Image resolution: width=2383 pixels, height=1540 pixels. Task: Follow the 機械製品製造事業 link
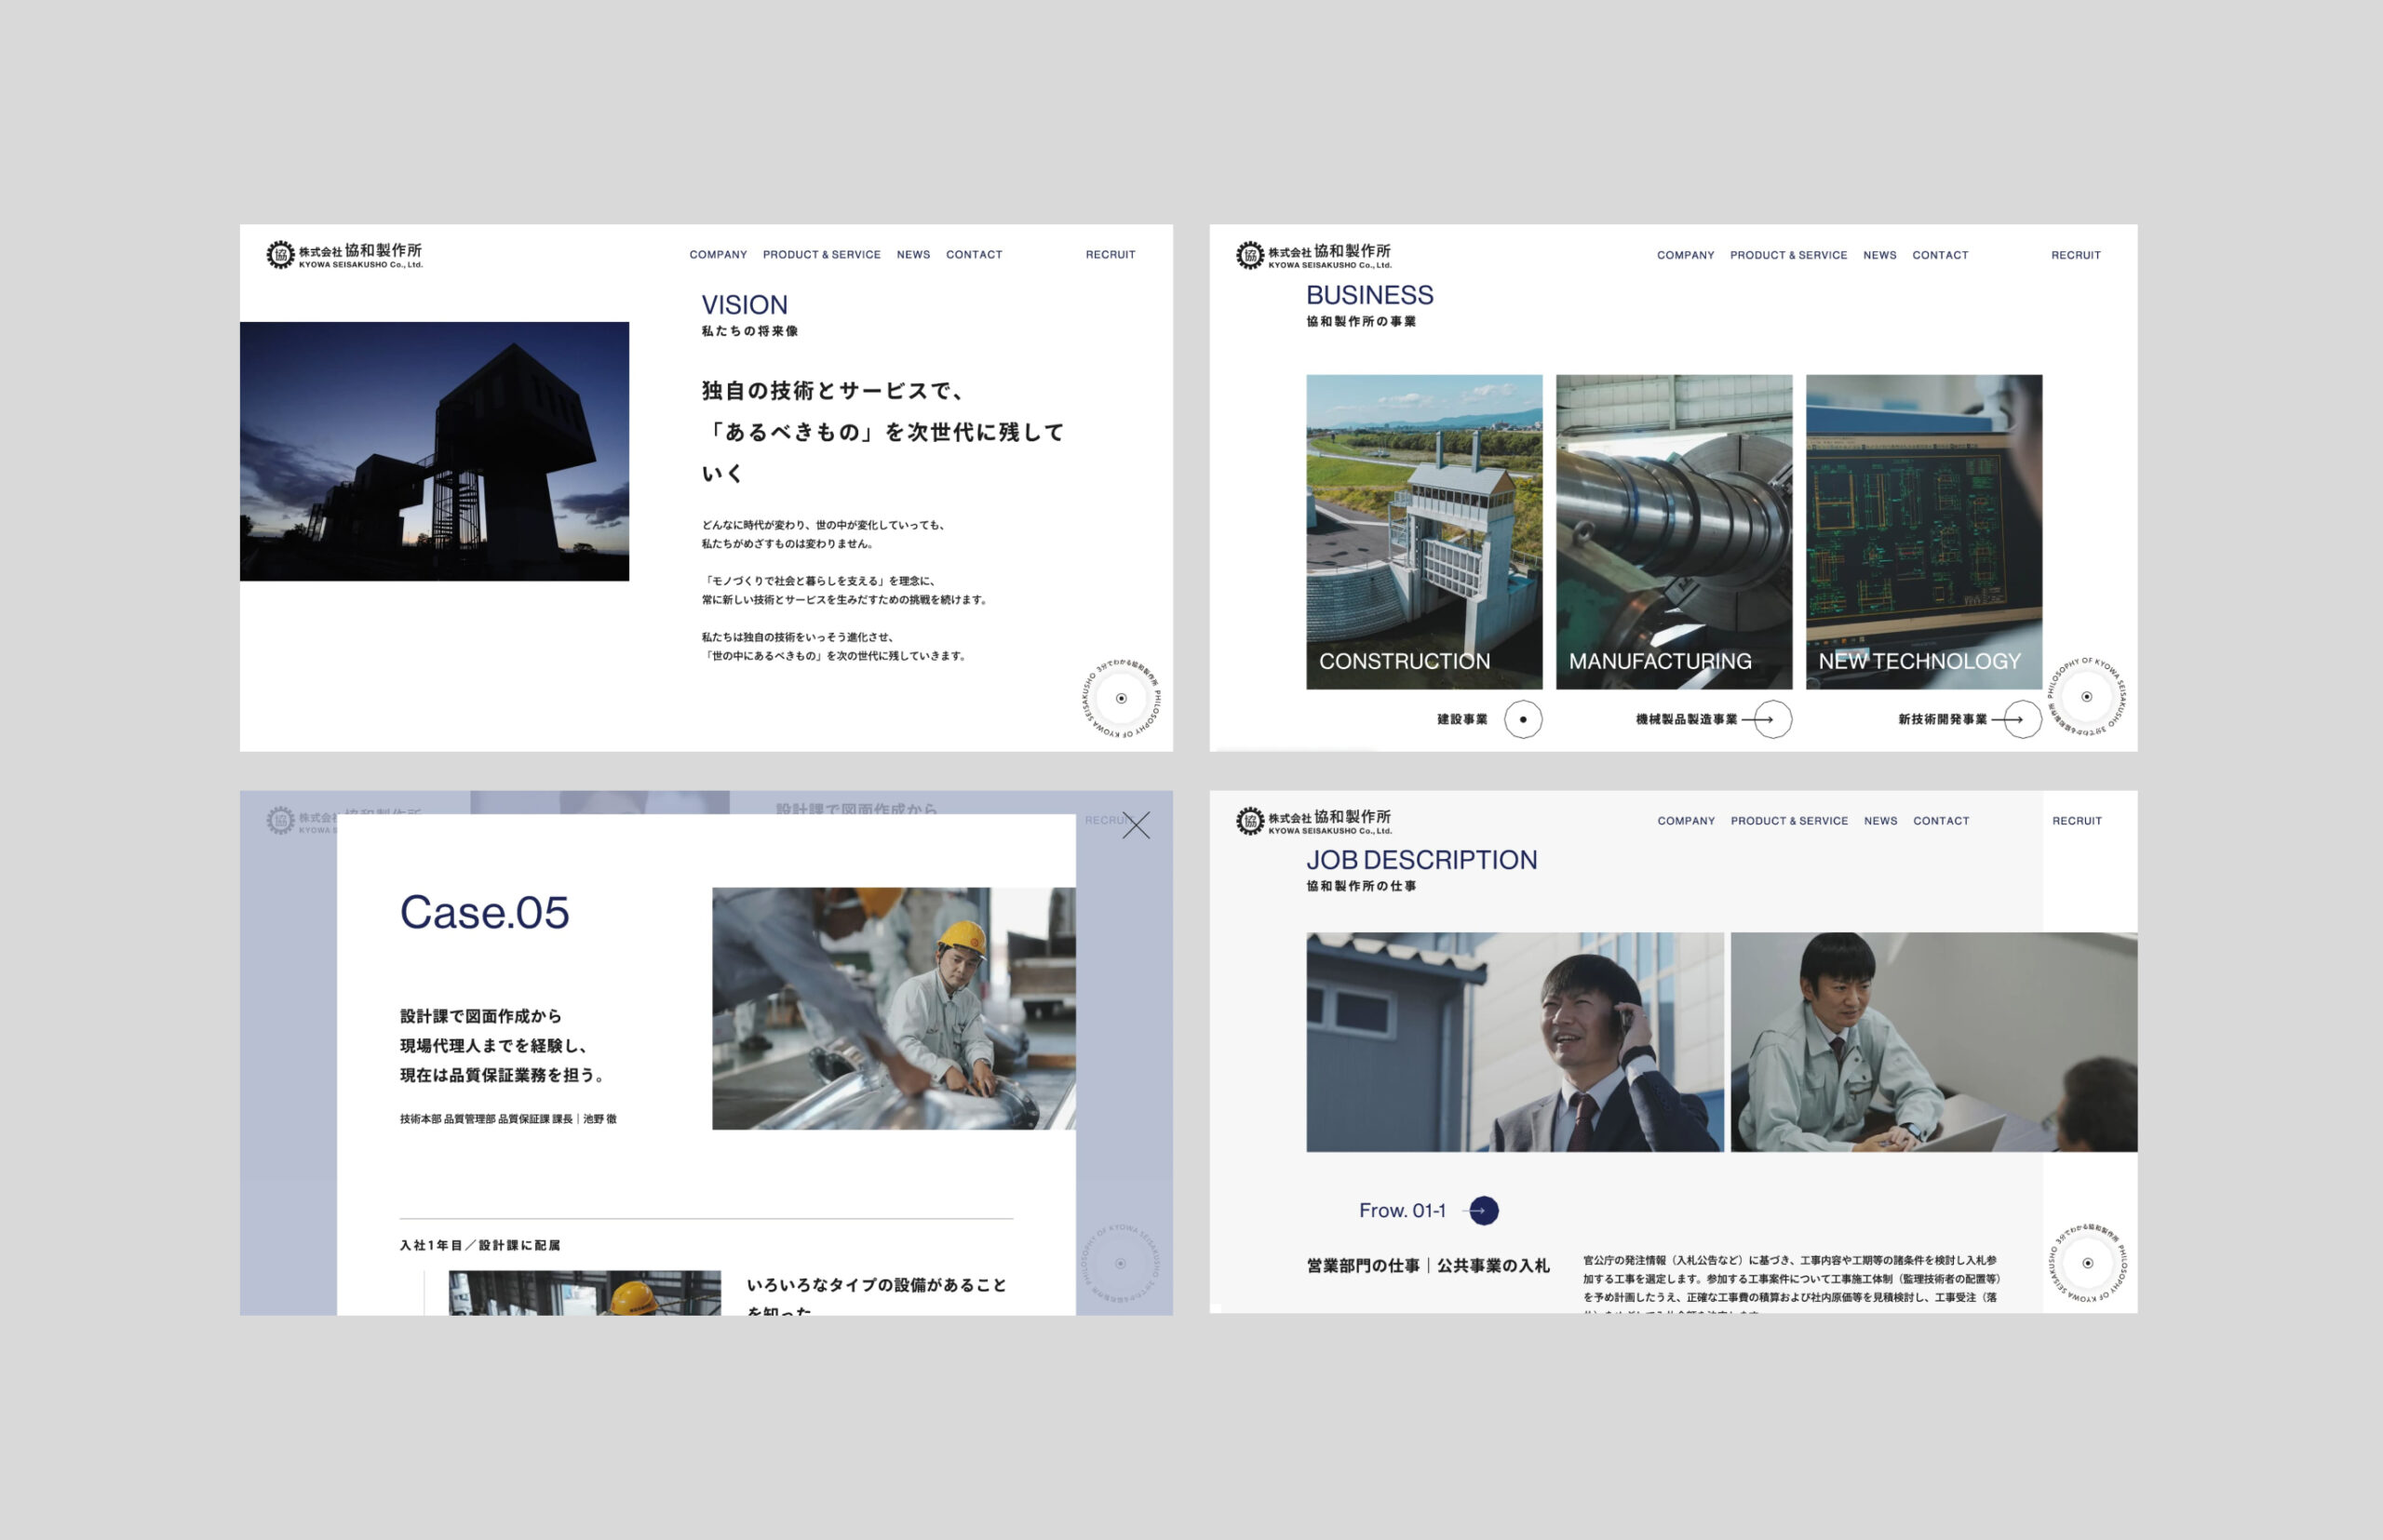coord(1686,719)
